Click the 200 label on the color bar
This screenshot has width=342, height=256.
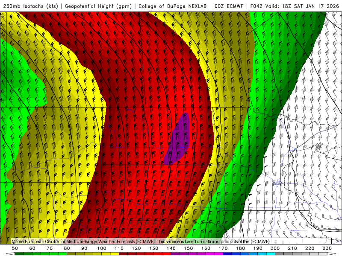(275, 248)
